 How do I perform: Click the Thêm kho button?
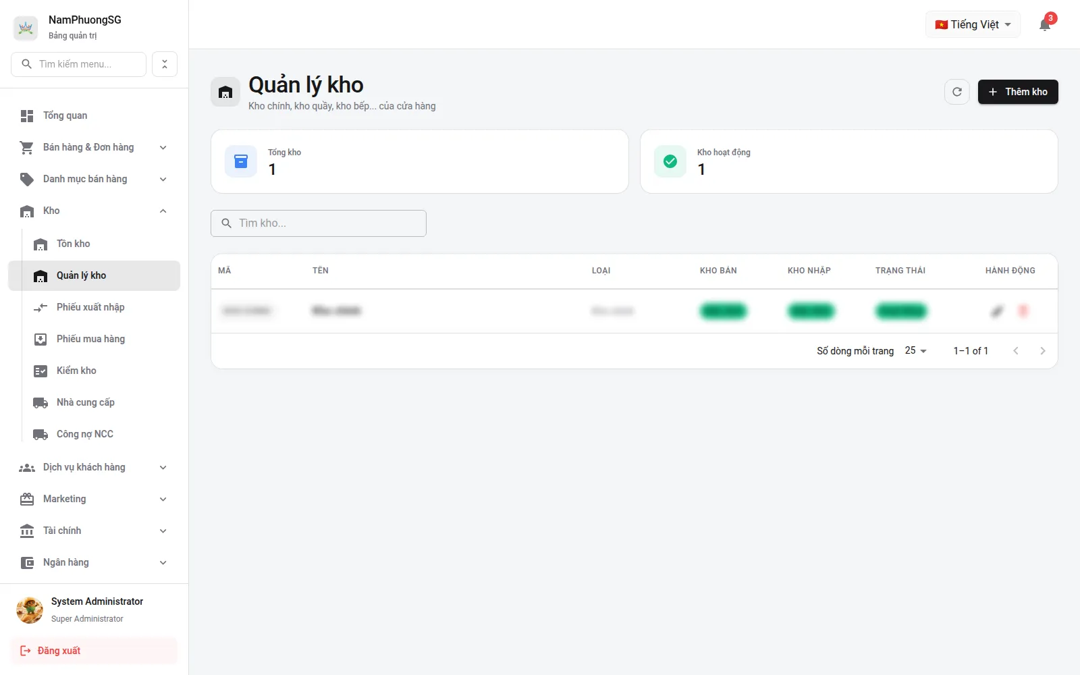click(x=1018, y=92)
